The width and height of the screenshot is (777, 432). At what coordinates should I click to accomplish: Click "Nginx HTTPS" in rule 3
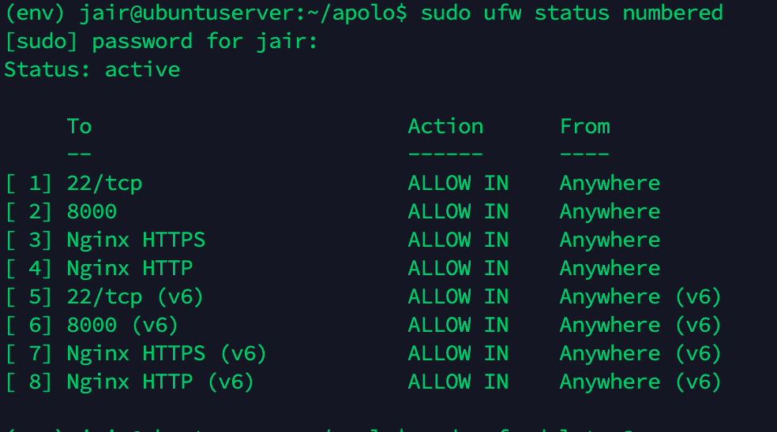click(x=136, y=240)
